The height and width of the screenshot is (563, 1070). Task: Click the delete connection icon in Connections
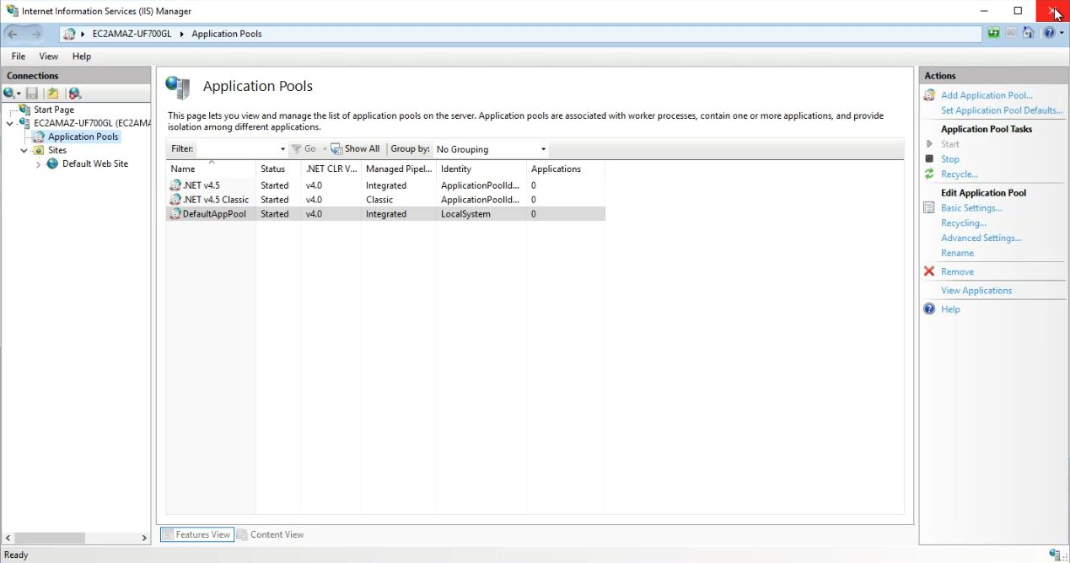tap(75, 94)
